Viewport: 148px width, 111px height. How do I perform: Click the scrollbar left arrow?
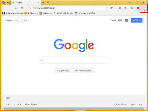tap(2, 109)
